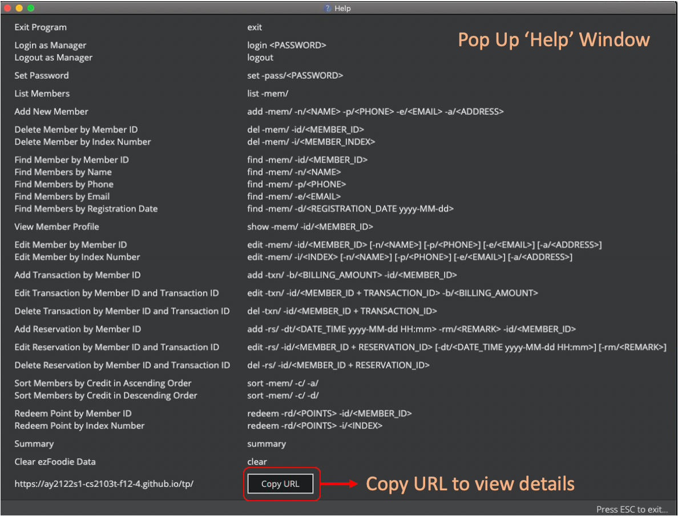
Task: Select the 'Set Password' entry
Action: coord(42,75)
